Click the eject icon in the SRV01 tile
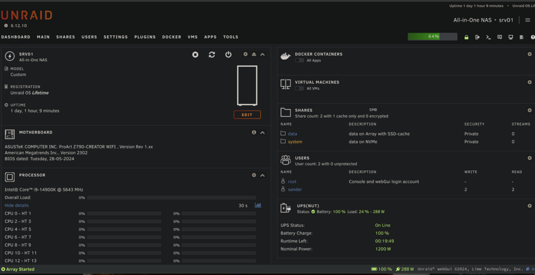This screenshot has width=535, height=275. coord(254,54)
